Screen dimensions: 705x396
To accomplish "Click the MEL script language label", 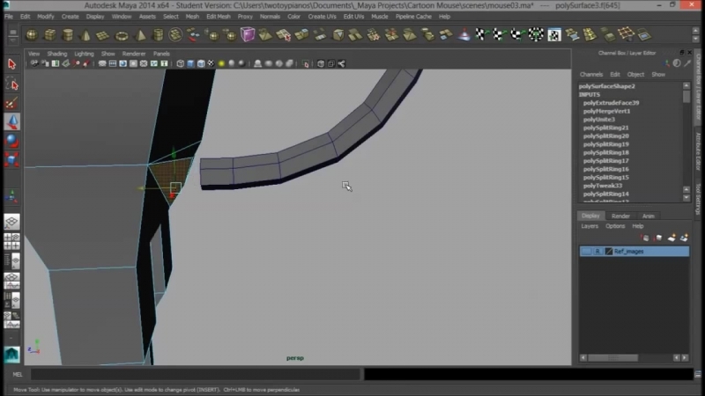I will (18, 375).
